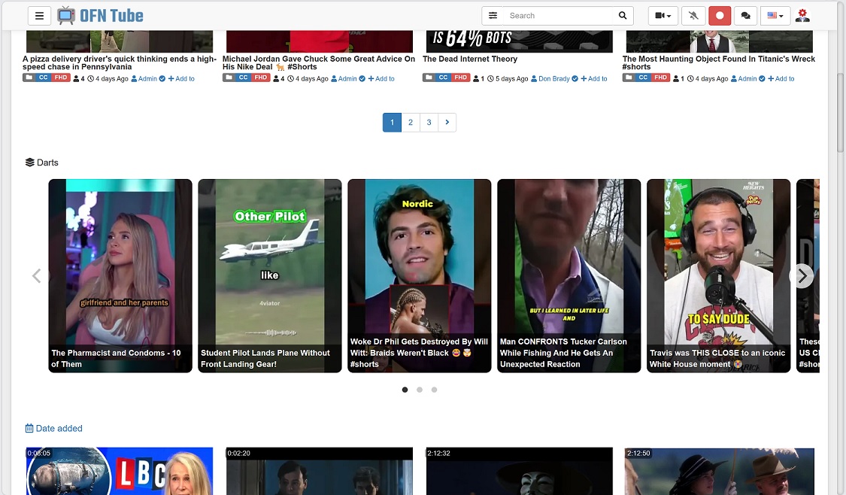Click the search magnifier icon
This screenshot has height=495, width=846.
[x=622, y=15]
